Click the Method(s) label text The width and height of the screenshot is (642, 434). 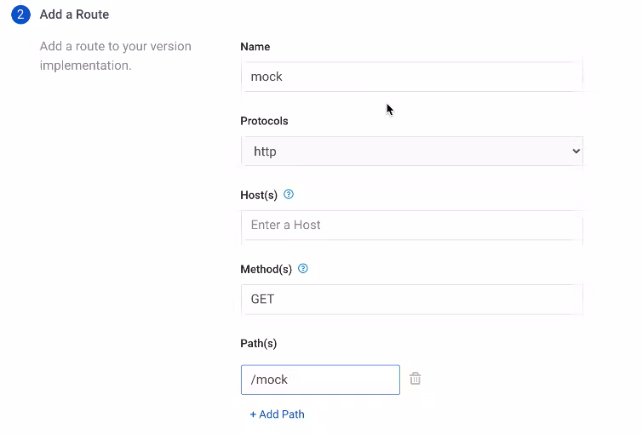pos(266,269)
